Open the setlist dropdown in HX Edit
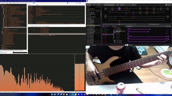Image resolution: width=172 pixels, height=96 pixels. (94, 9)
